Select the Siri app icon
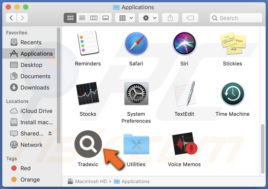This screenshot has height=189, width=268. tap(185, 43)
